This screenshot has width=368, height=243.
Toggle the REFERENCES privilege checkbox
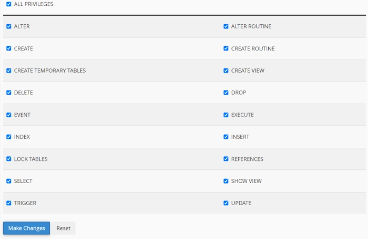tap(226, 159)
